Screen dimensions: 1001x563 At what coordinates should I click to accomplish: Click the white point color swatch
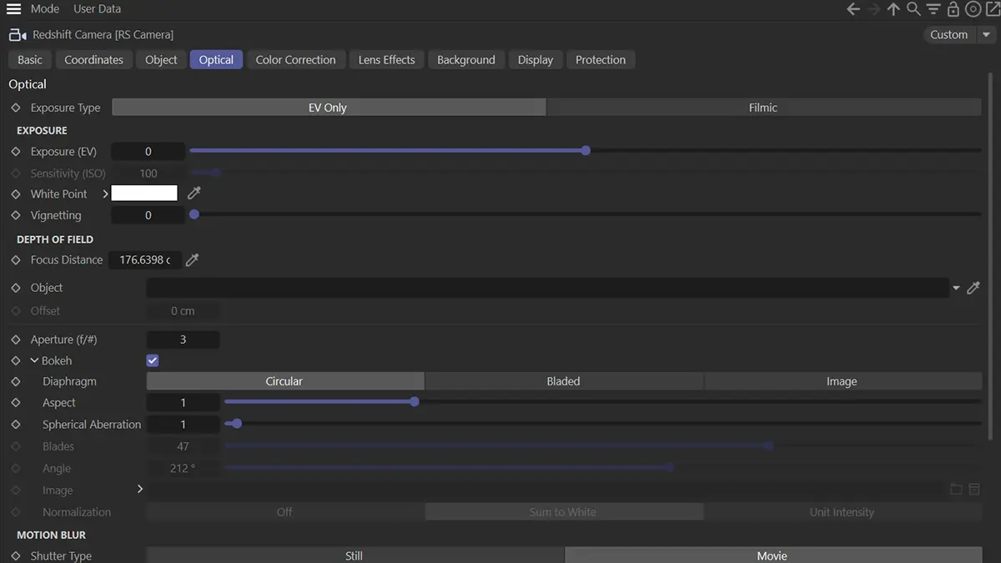[144, 194]
